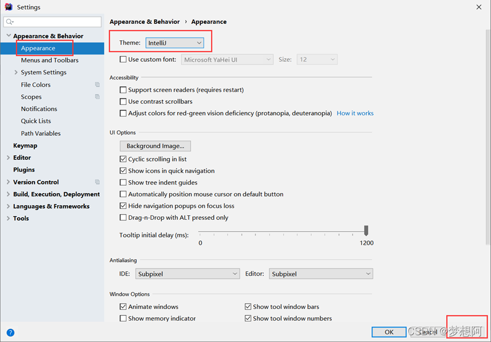This screenshot has height=342, width=491.
Task: Uncheck Show icons in quick navigation
Action: (123, 171)
